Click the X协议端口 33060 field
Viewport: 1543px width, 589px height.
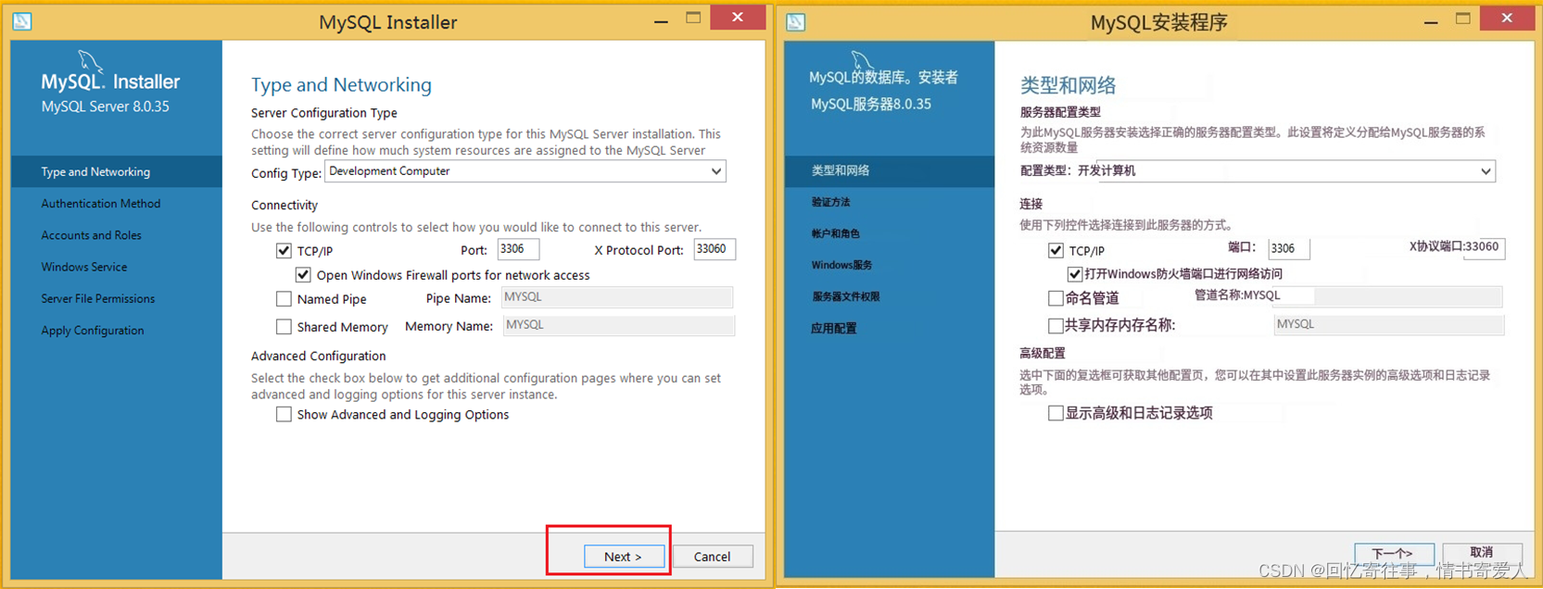(1483, 247)
